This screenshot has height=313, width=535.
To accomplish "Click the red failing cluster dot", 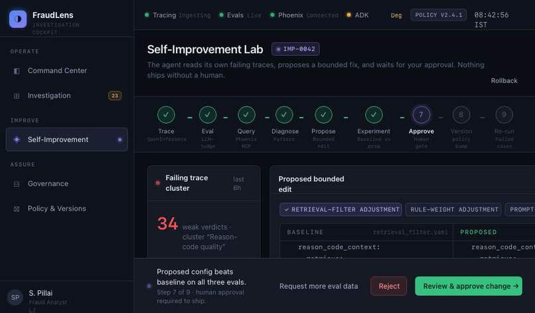I will 157,183.
